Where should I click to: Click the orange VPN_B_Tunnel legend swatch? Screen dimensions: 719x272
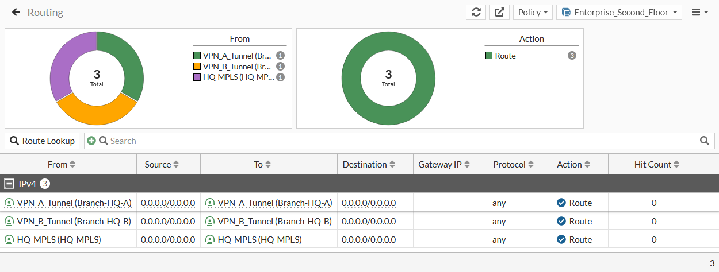point(197,67)
